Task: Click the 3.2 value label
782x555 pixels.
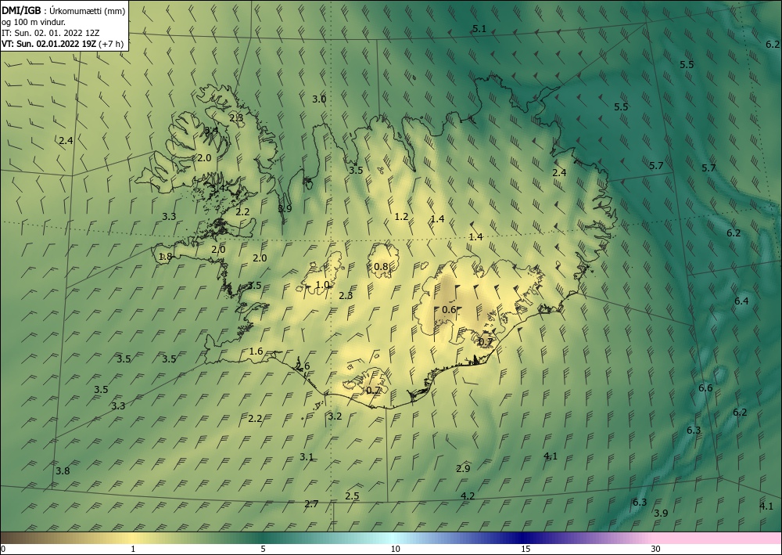Action: (x=335, y=416)
